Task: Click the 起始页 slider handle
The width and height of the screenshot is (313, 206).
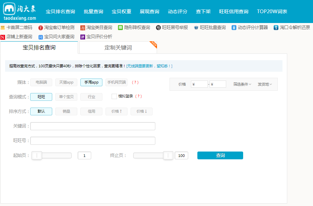Action: pyautogui.click(x=36, y=155)
